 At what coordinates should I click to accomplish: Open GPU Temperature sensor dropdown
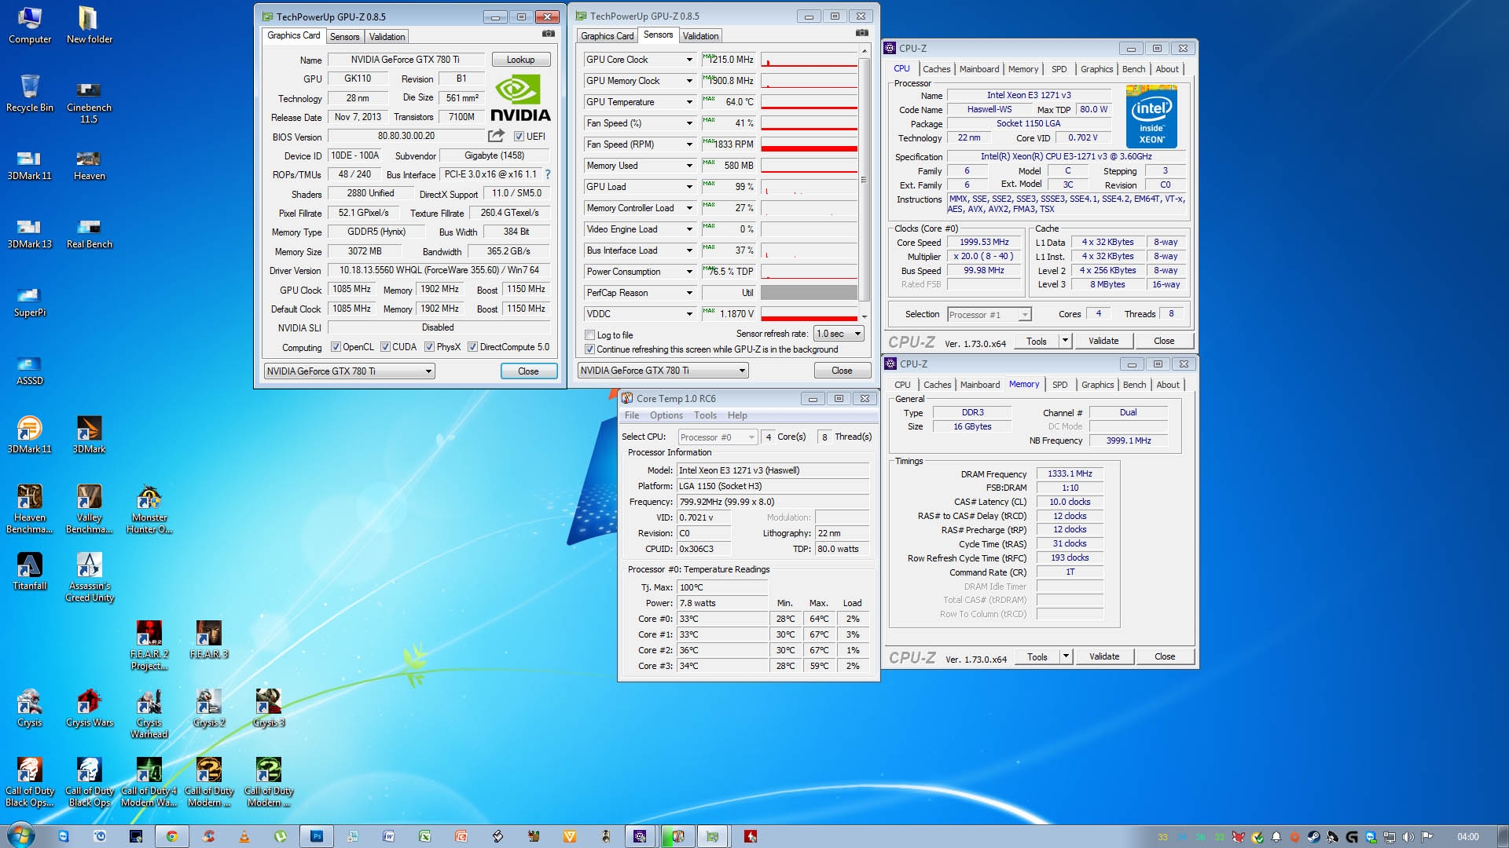(689, 102)
